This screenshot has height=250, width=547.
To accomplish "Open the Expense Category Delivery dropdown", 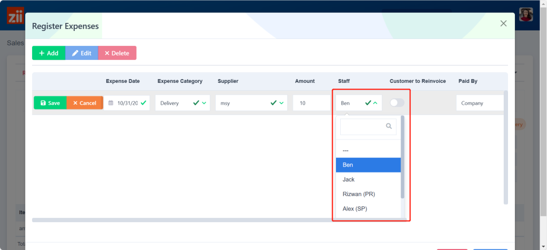I will tap(181, 103).
